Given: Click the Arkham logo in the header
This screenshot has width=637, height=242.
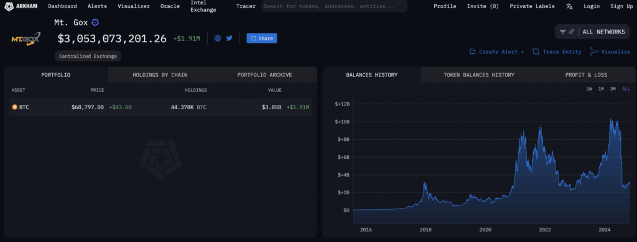Looking at the screenshot, I should (21, 6).
